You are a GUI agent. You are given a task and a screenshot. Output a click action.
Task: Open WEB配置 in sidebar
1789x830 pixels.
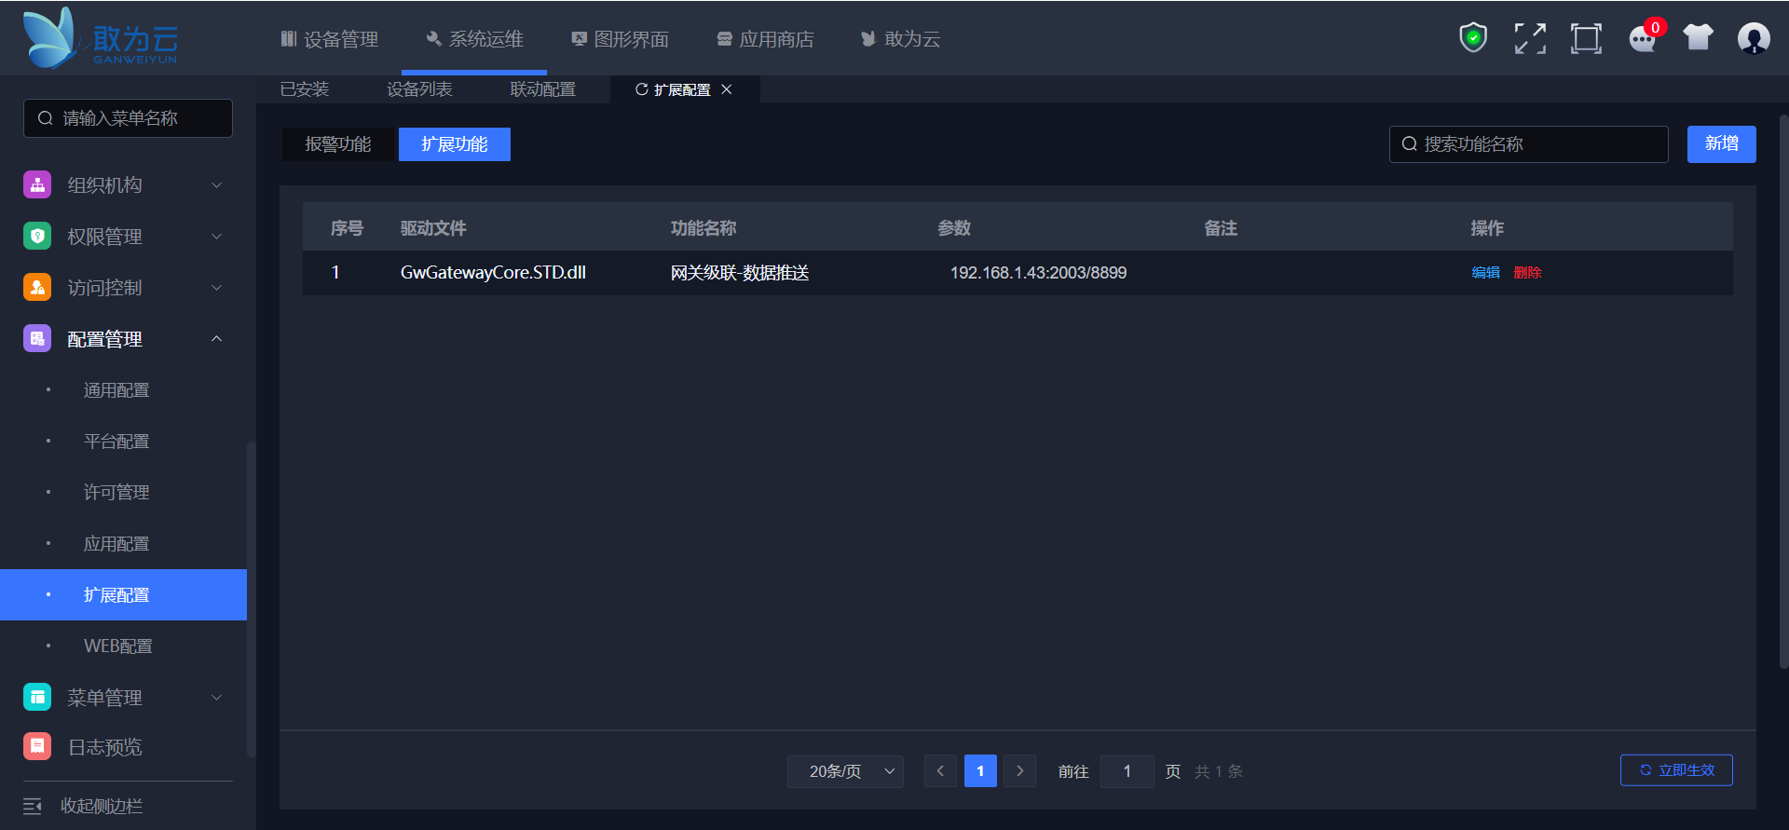pos(117,646)
